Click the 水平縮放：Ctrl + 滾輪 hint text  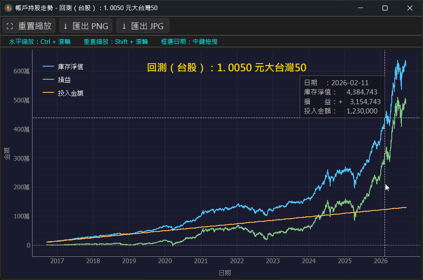40,41
